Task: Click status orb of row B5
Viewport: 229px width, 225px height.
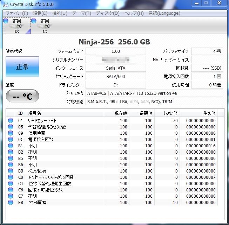Action: [x=11, y=158]
